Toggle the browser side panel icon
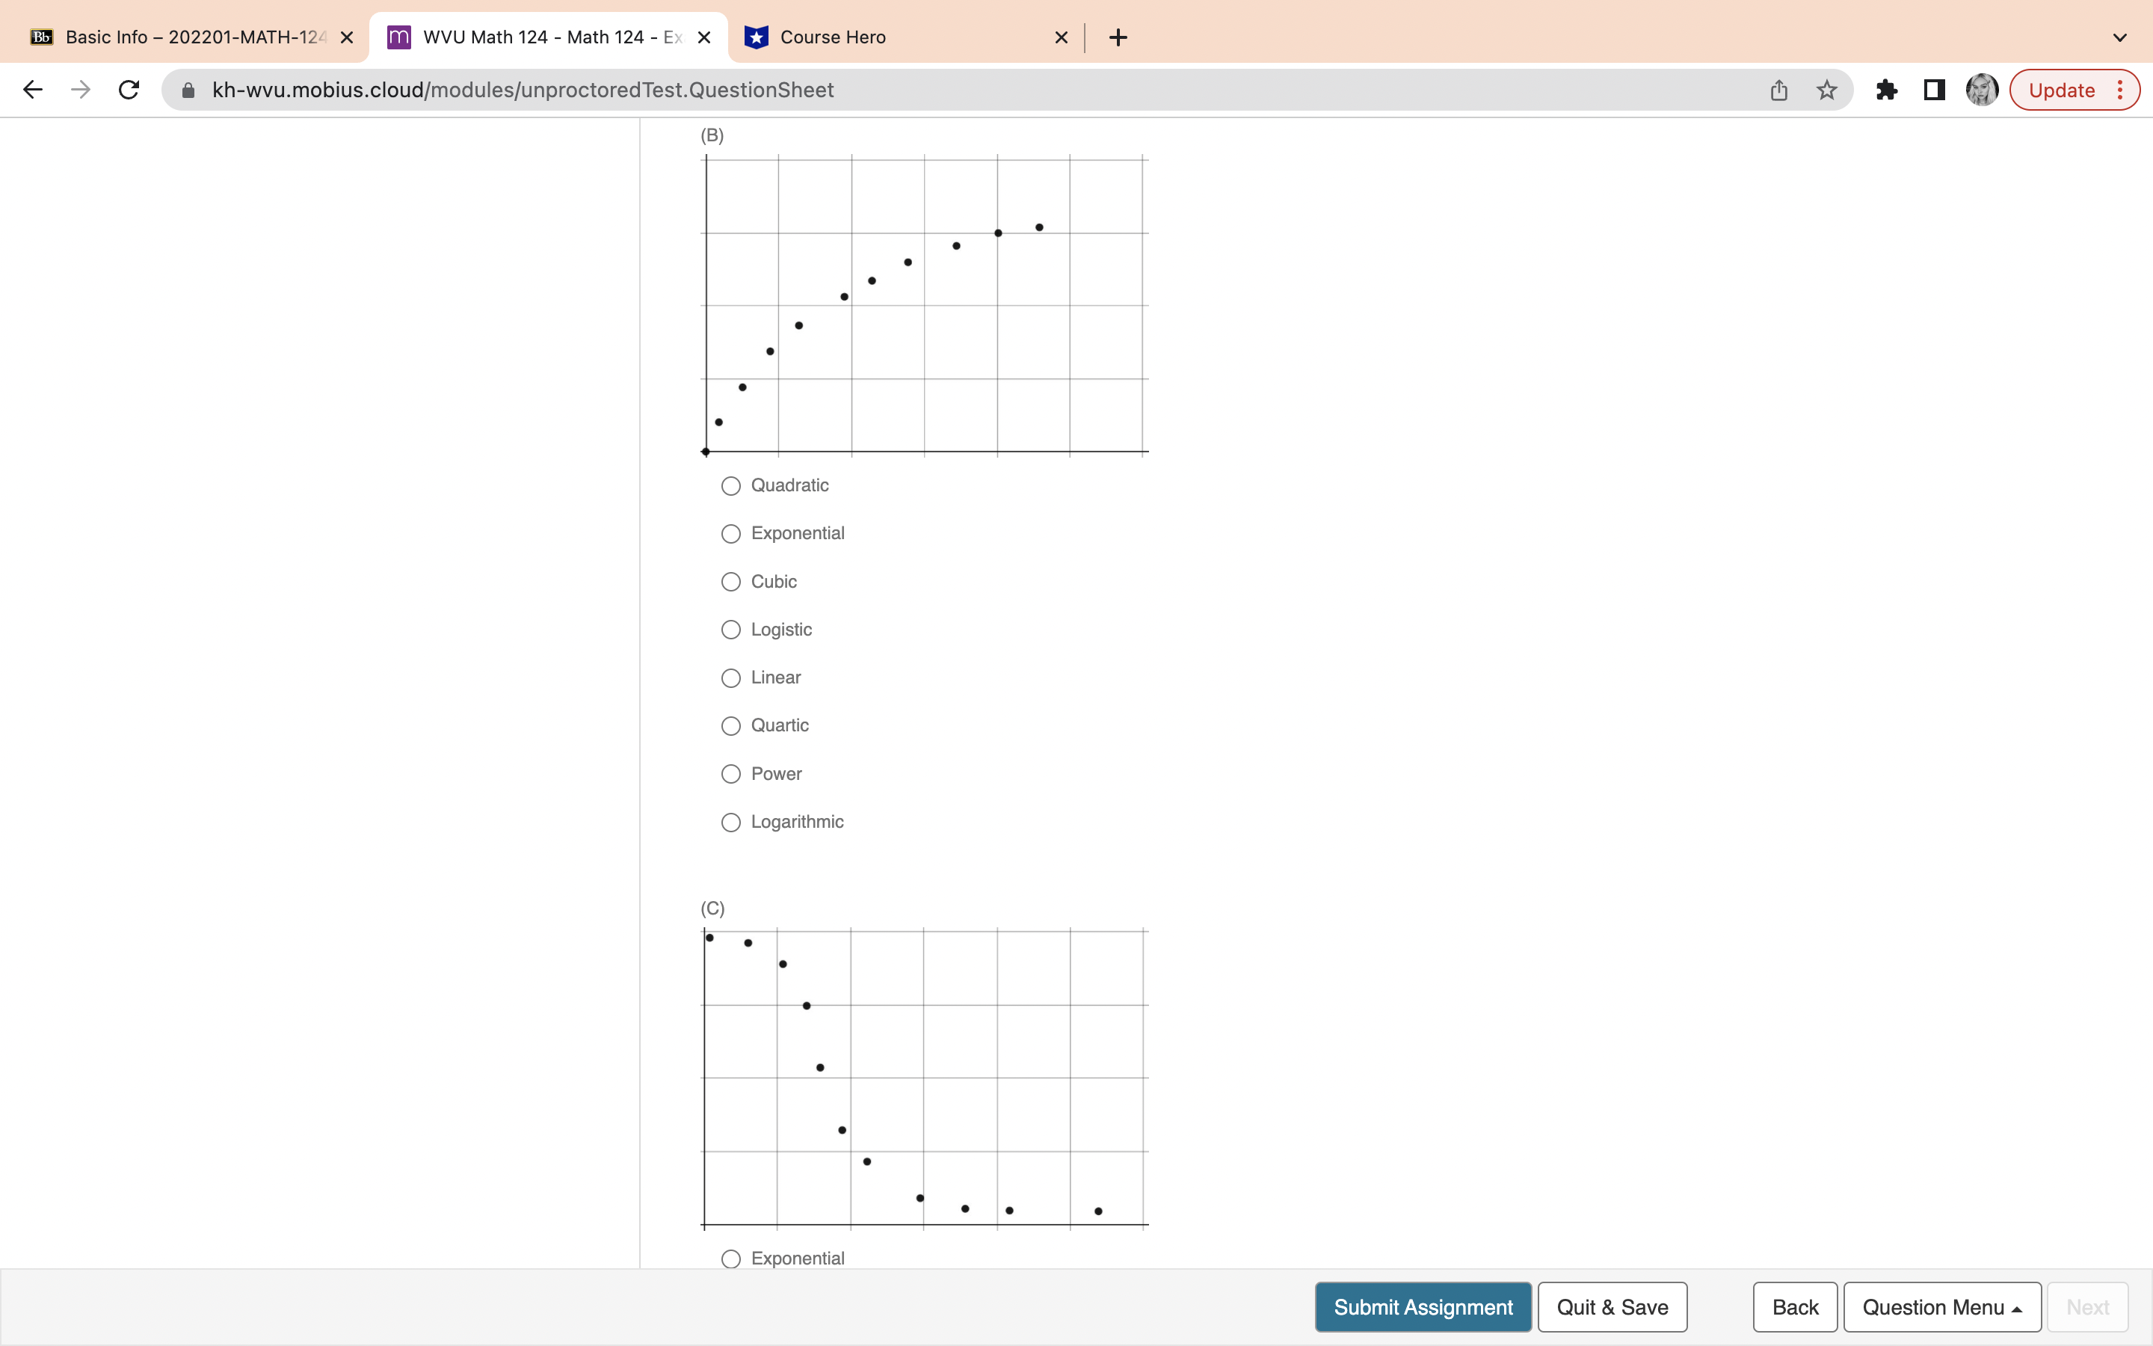The image size is (2153, 1346). 1934,90
